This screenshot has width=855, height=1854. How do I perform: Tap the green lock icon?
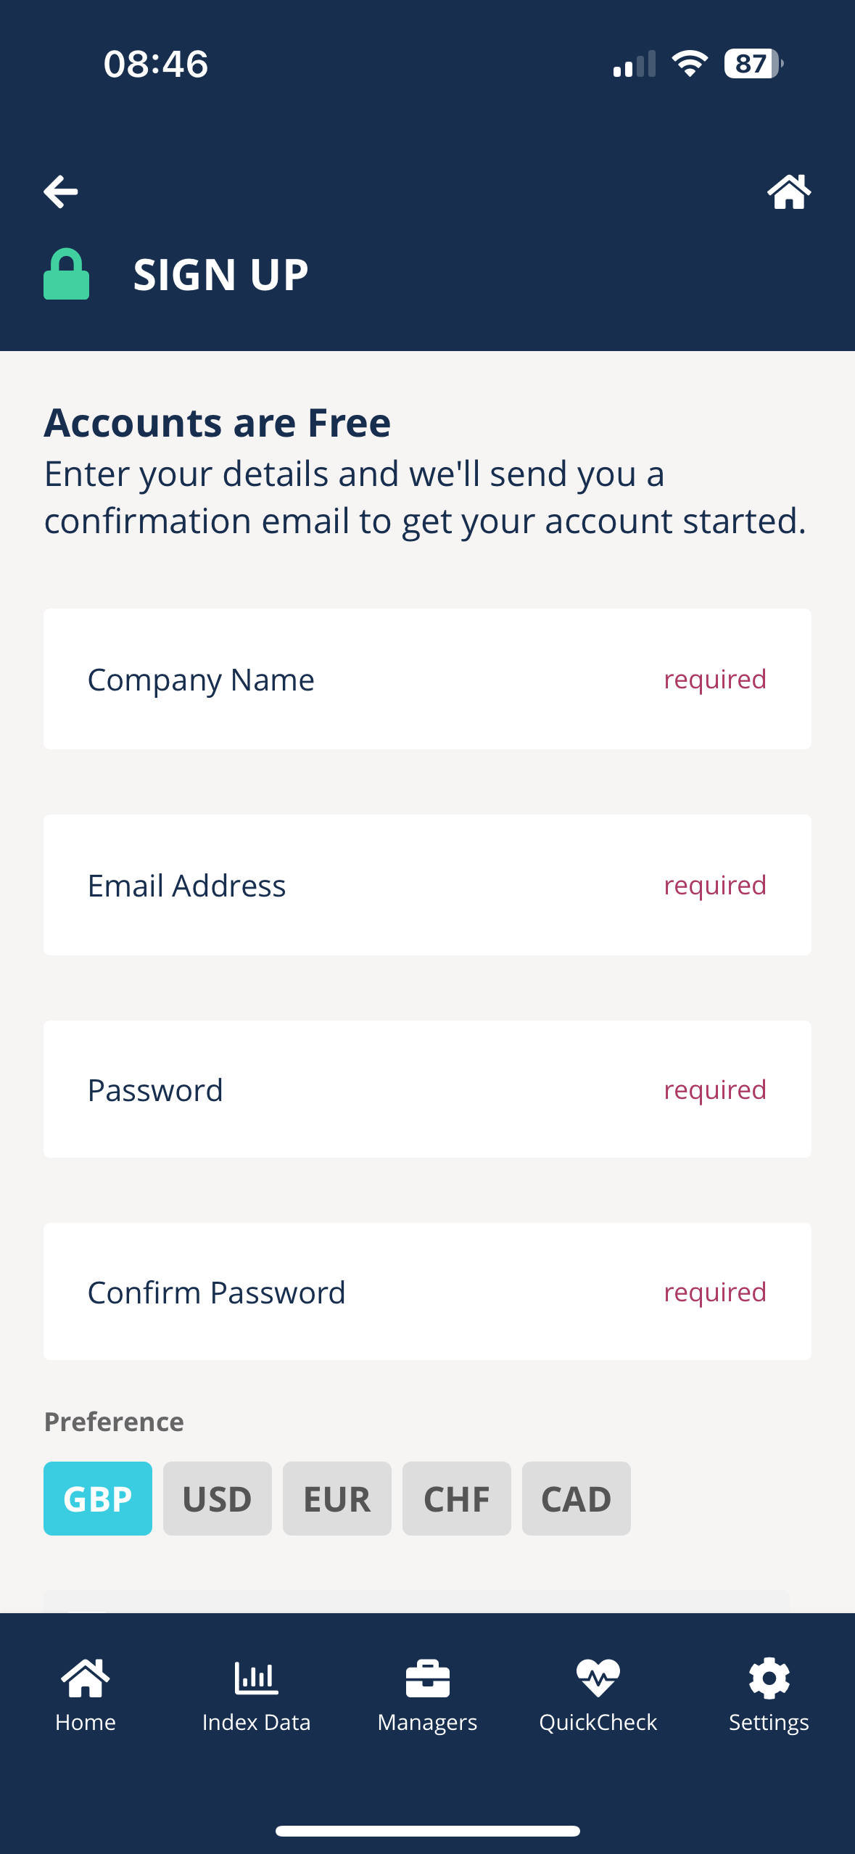[x=66, y=274]
